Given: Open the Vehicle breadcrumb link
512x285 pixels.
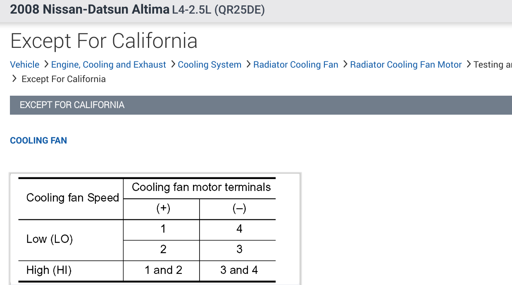Looking at the screenshot, I should click(24, 65).
